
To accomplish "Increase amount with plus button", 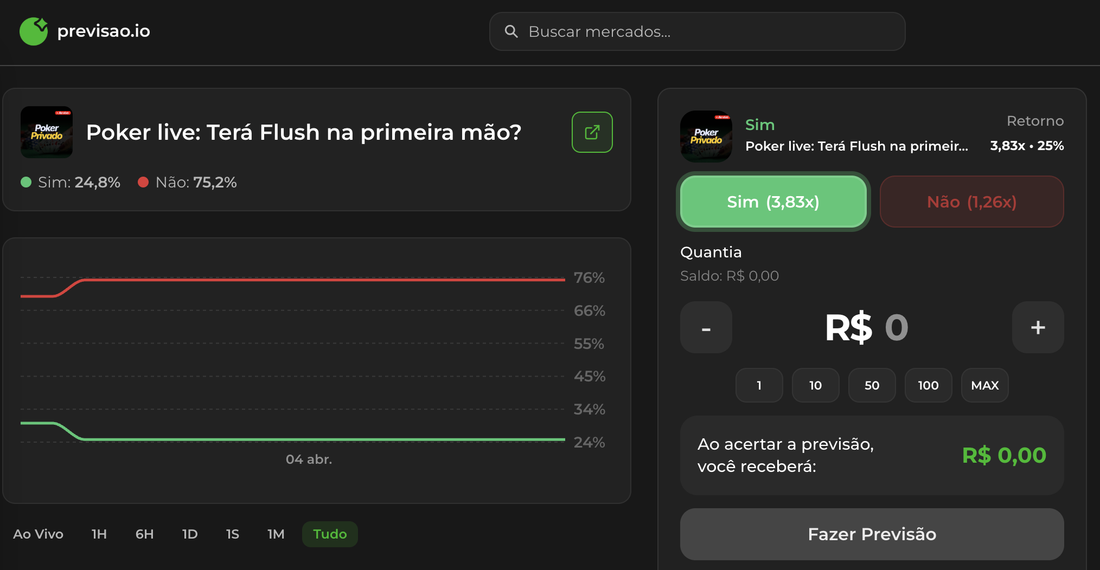I will click(x=1037, y=327).
